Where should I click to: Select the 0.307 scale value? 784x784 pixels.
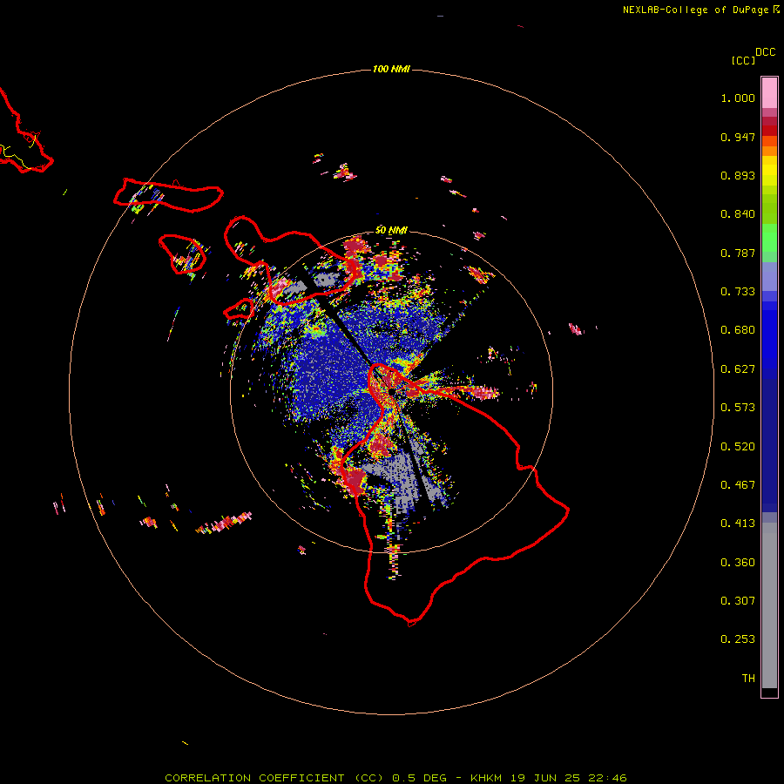(738, 601)
